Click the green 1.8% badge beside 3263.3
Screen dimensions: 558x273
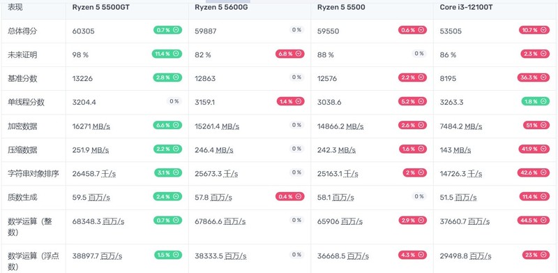pos(535,101)
